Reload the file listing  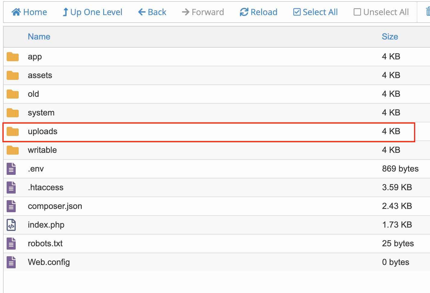[x=258, y=12]
